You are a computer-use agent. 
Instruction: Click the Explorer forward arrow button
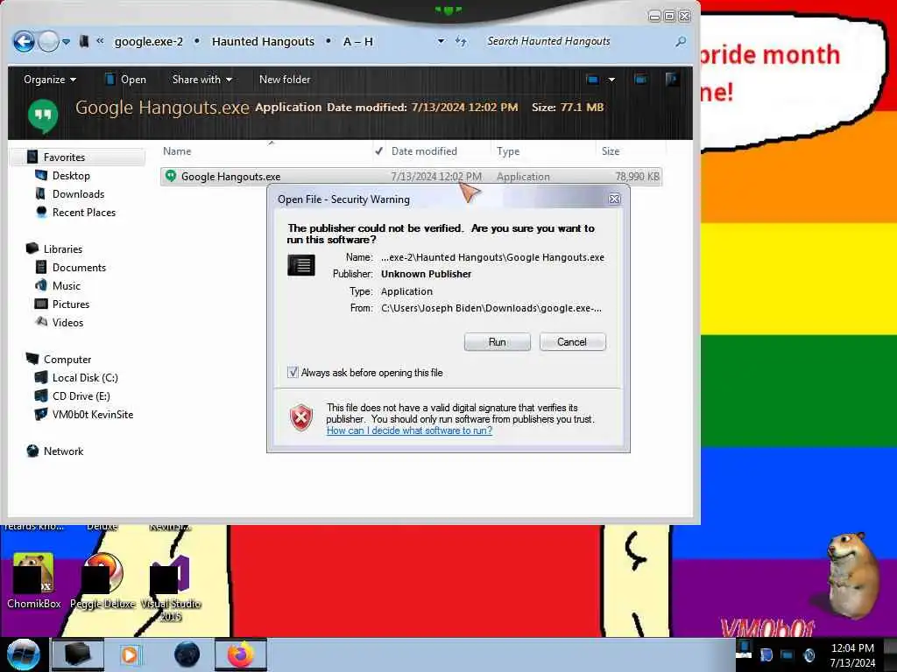[48, 41]
